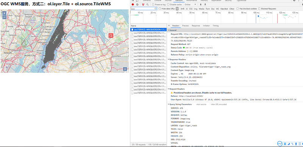
Task: Enable the Disable cache checkbox
Action: tap(168, 5)
